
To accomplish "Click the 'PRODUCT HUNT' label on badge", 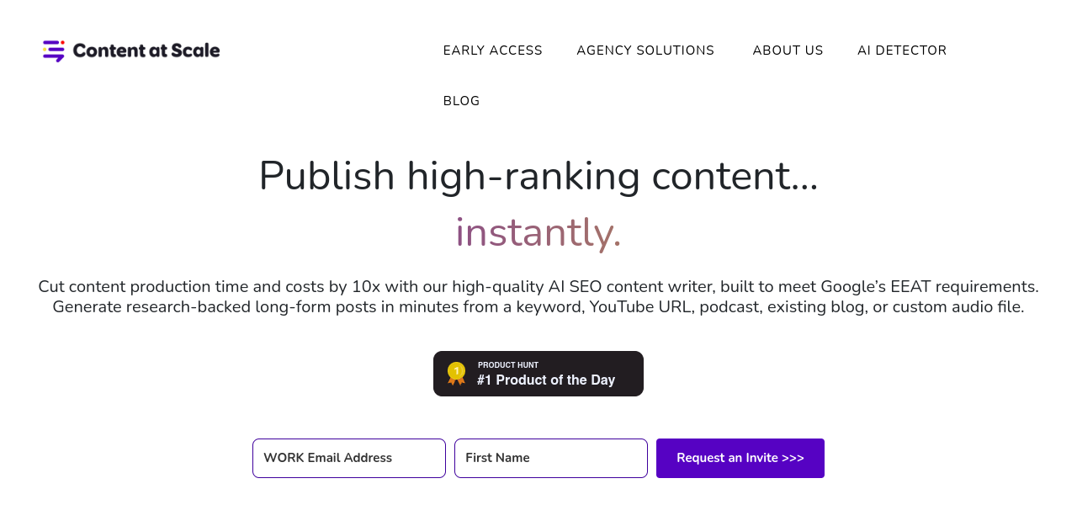I will 508,365.
